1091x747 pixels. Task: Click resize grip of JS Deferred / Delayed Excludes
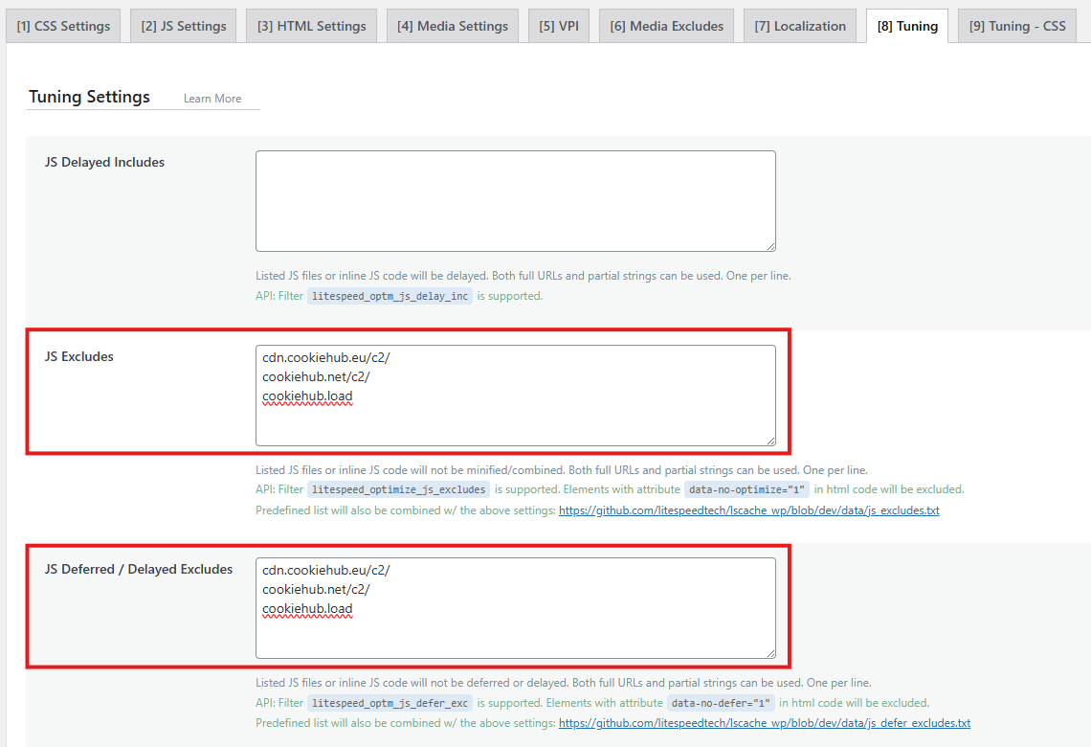click(769, 652)
